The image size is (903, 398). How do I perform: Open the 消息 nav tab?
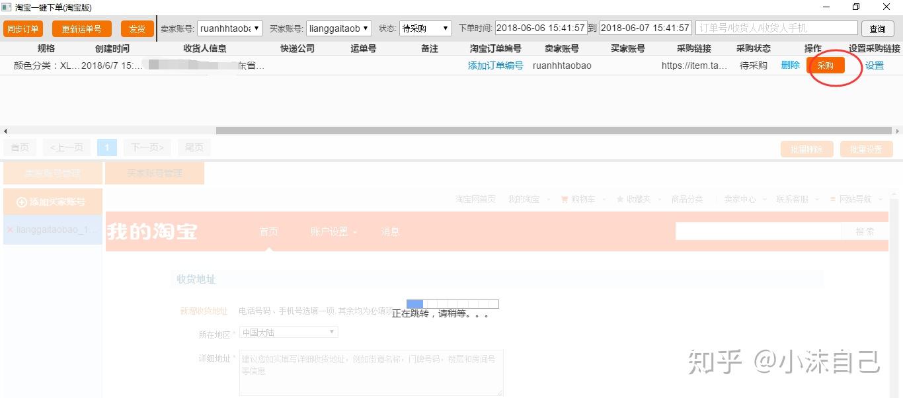(390, 231)
